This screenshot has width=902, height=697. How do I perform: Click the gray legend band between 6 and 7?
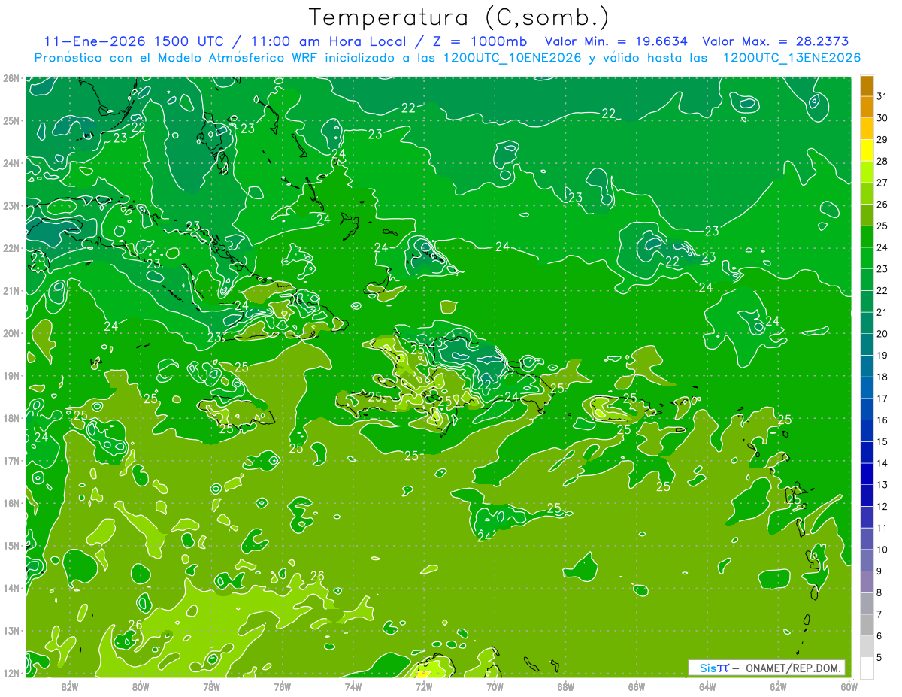click(x=867, y=625)
